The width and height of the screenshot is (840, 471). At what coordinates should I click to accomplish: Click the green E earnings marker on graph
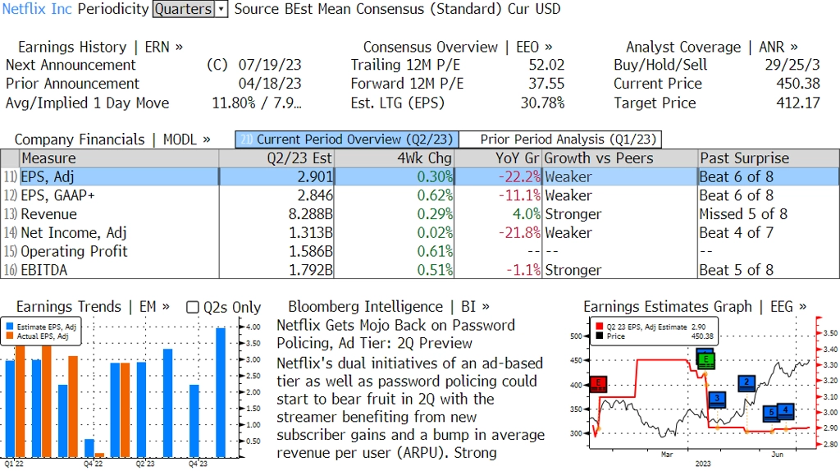click(706, 360)
